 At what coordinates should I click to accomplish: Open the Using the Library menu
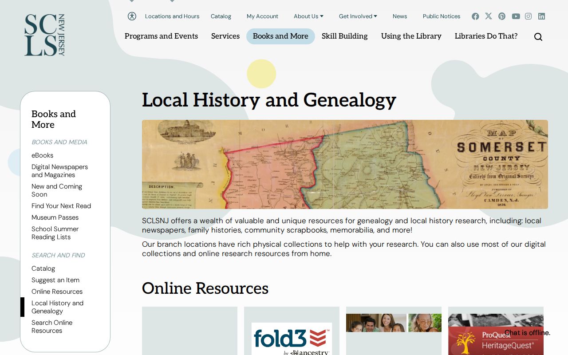411,36
